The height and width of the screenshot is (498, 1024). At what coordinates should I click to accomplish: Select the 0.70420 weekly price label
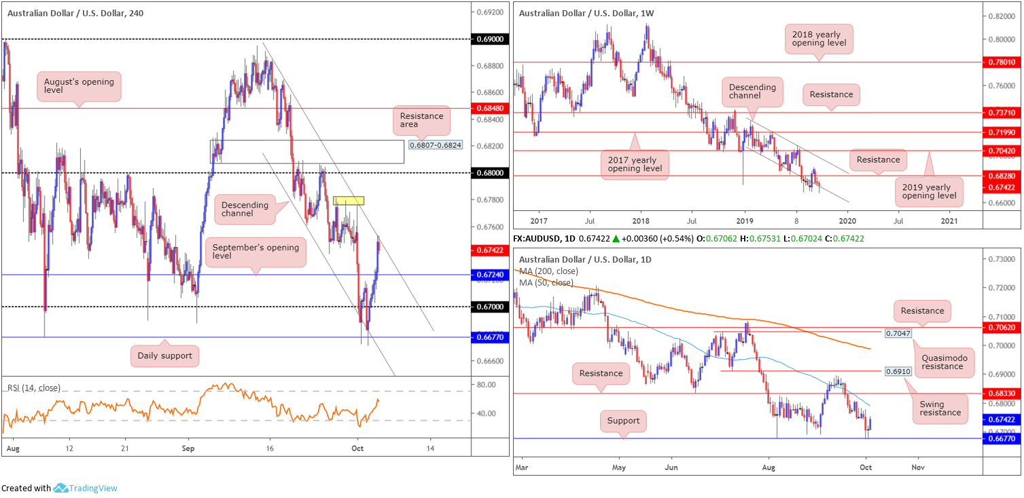coord(1002,151)
